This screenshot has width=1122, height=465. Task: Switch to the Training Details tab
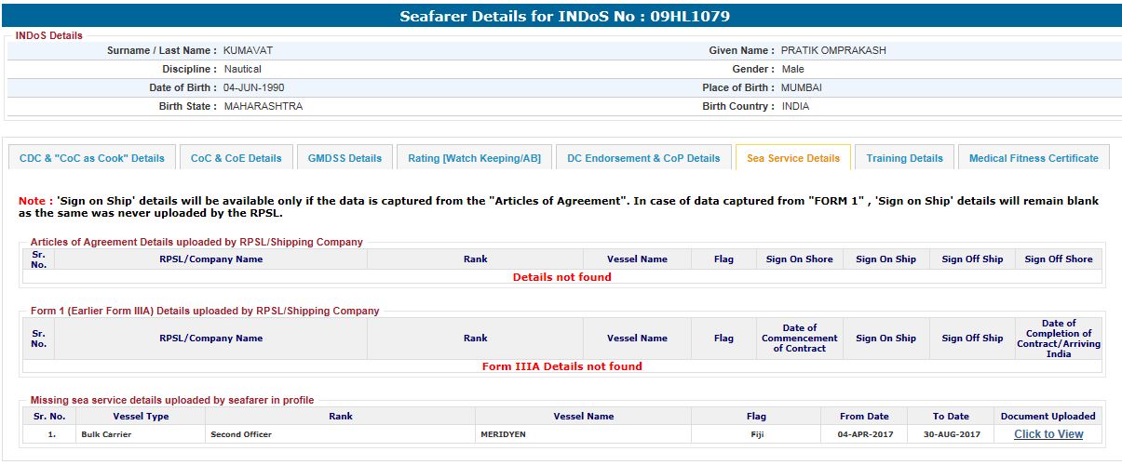[904, 158]
